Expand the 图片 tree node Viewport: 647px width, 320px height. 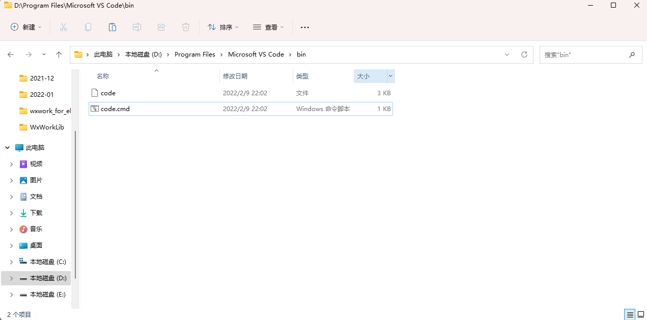(x=12, y=180)
